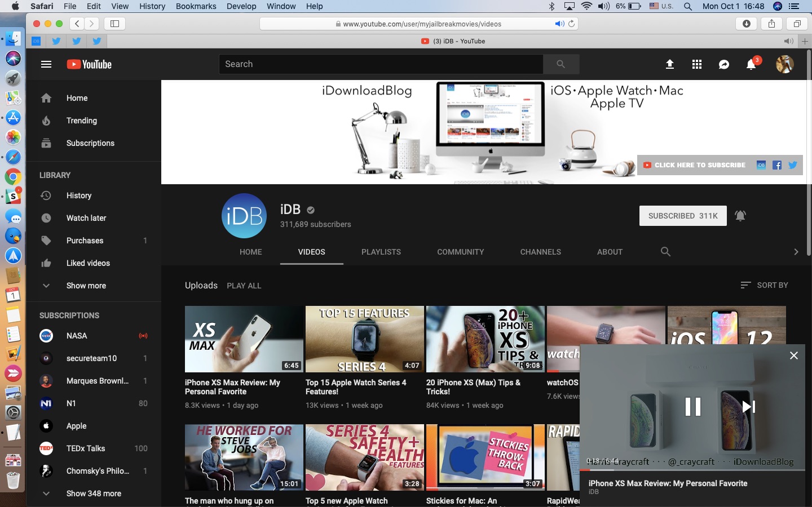Go to YouTube home via the logo
The image size is (812, 507).
click(x=89, y=64)
